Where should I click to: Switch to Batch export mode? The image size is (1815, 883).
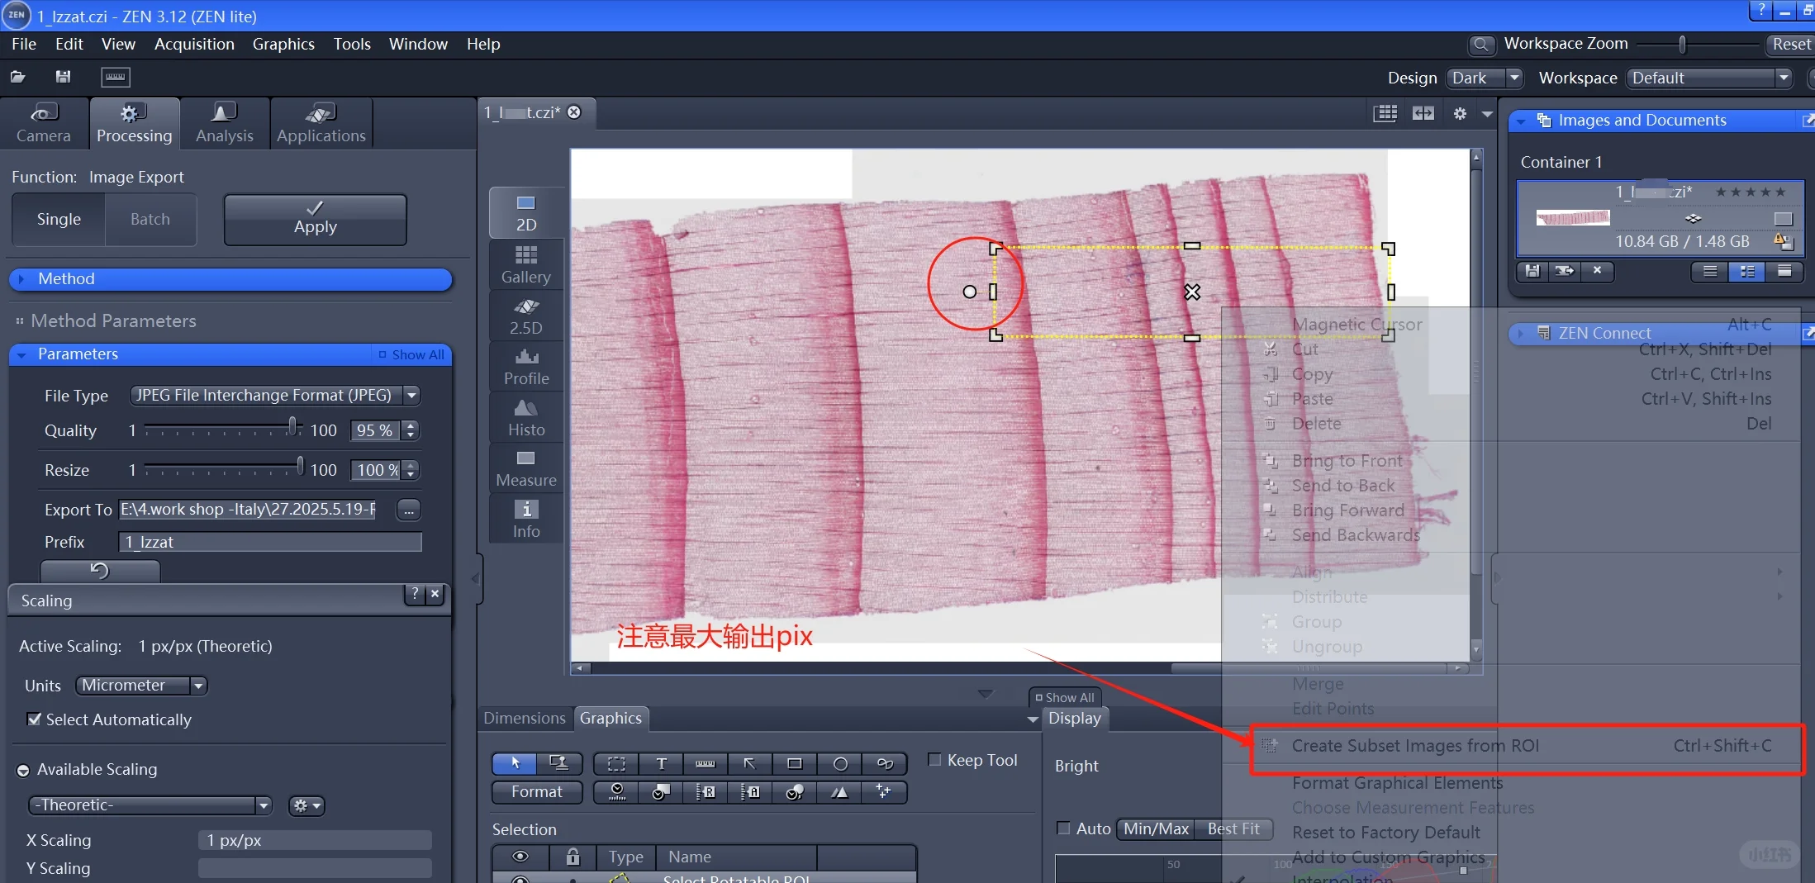(150, 220)
